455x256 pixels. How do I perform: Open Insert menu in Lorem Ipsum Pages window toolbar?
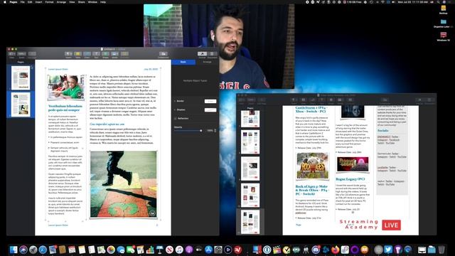68,54
